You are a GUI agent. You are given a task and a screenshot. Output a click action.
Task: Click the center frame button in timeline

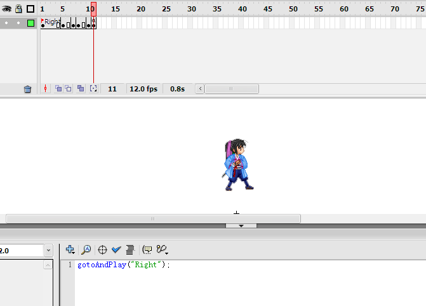point(45,89)
